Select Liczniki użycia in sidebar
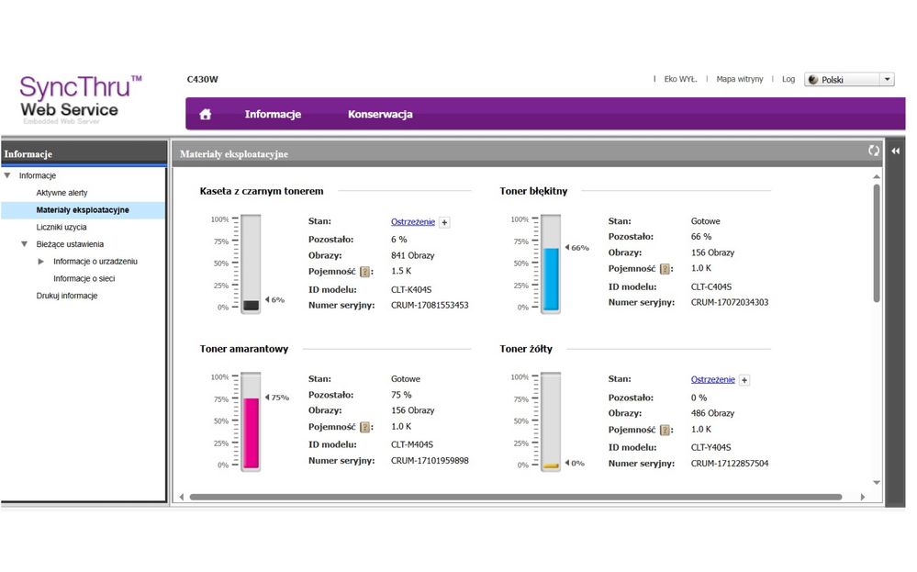 pos(62,227)
